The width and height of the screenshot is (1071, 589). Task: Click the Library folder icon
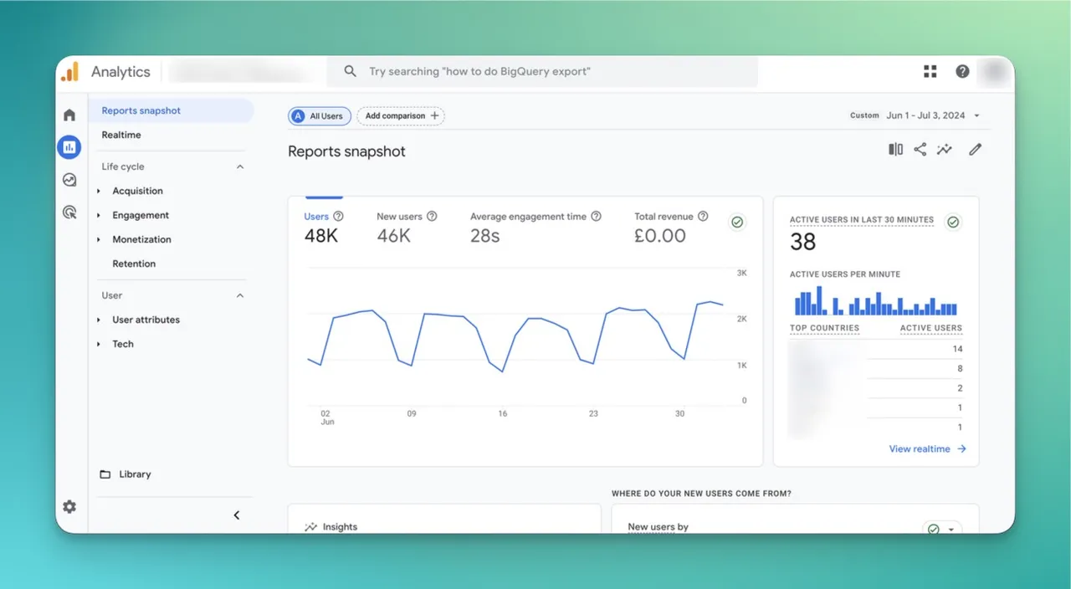pyautogui.click(x=105, y=474)
